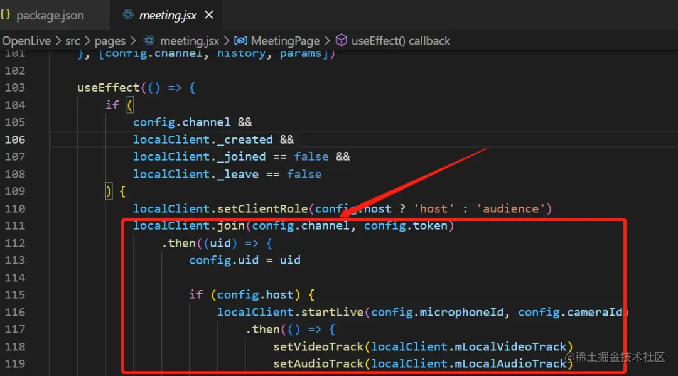Click the useEffect call on line 103
The image size is (678, 376).
coord(109,88)
